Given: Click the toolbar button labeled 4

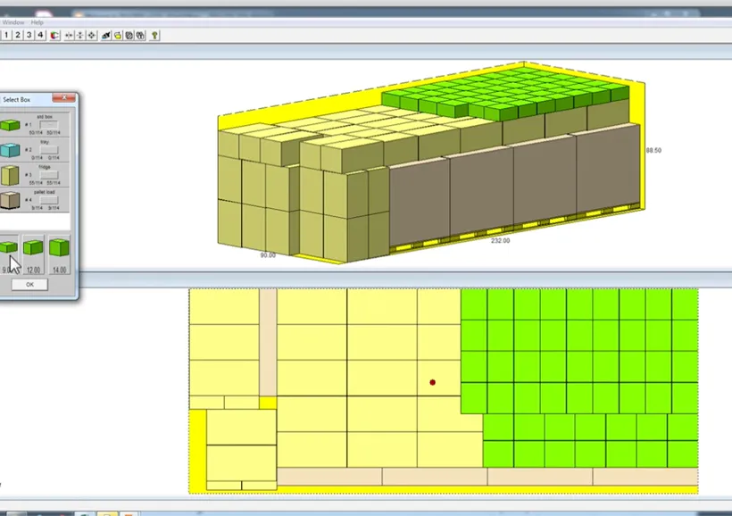Looking at the screenshot, I should click(x=40, y=35).
